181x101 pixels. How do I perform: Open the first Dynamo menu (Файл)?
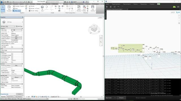pos(107,4)
